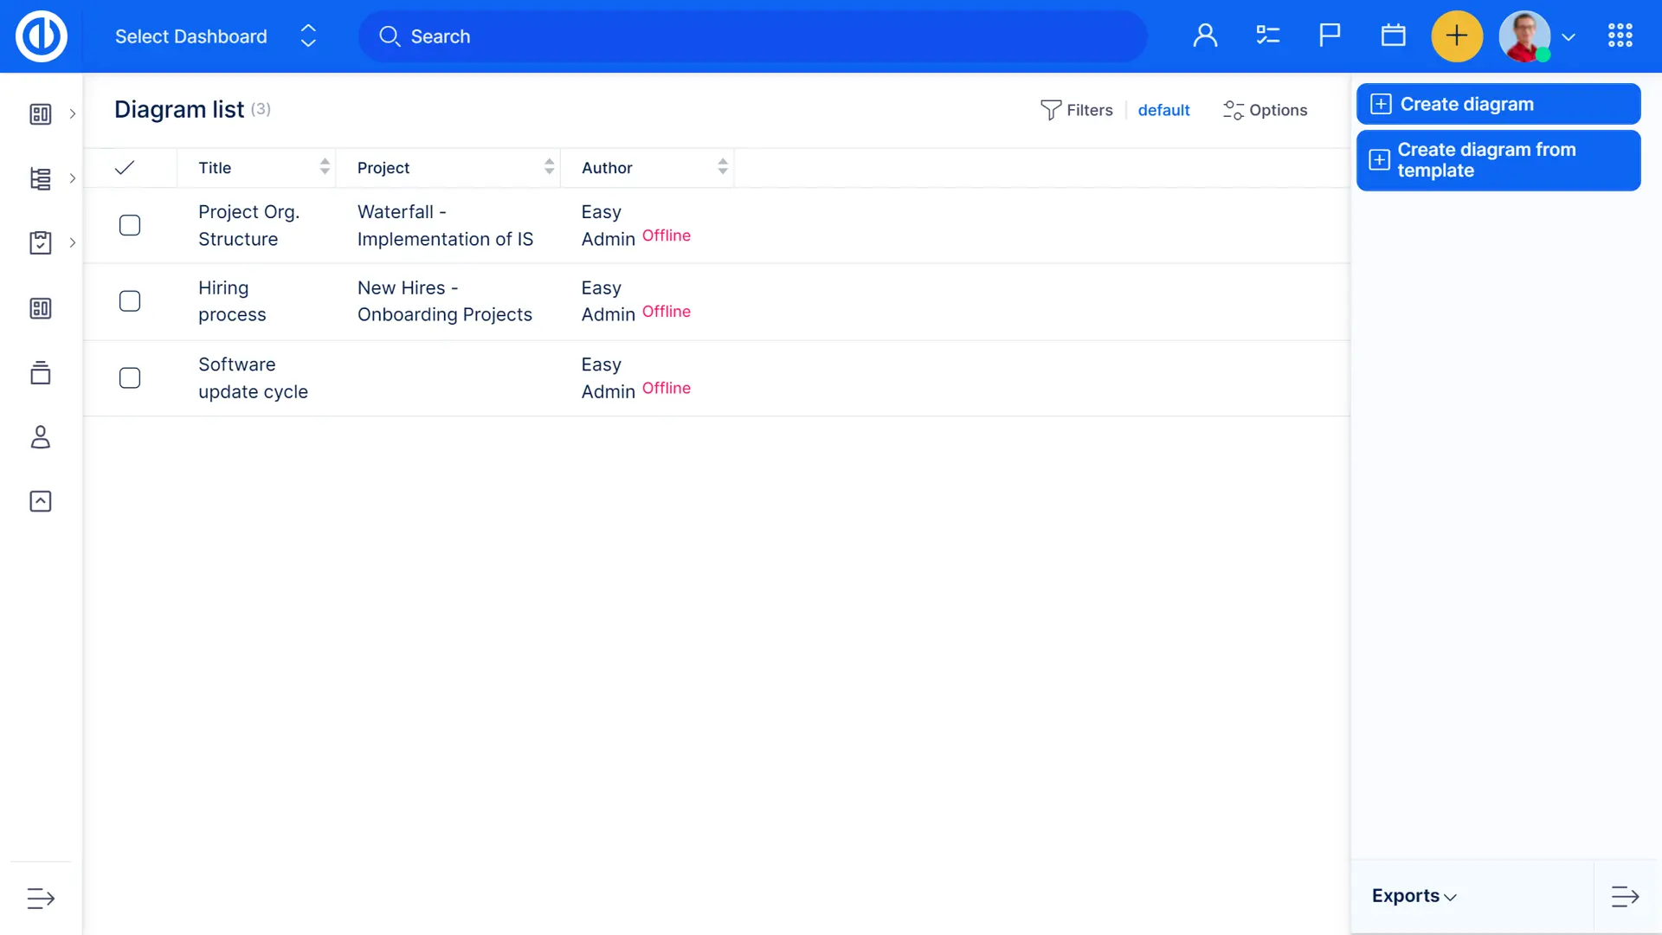Click the flag milestones icon

[1330, 35]
